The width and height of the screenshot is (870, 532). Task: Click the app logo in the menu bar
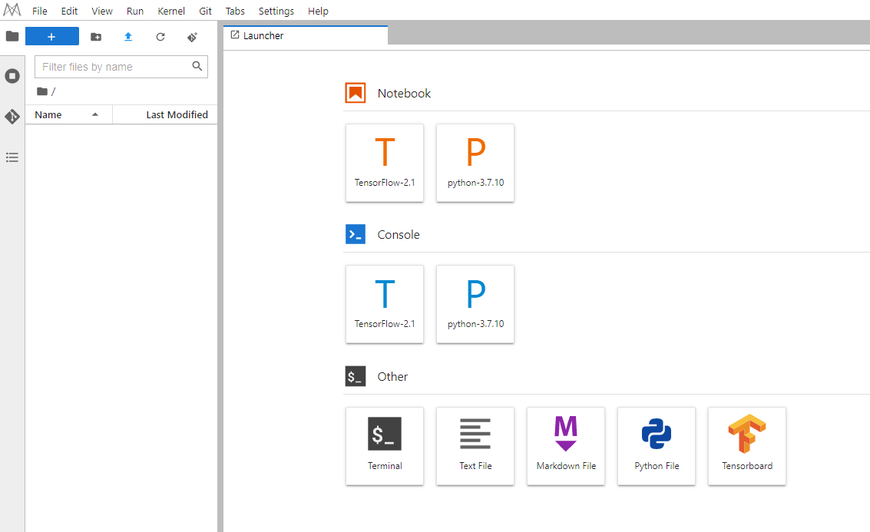coord(12,10)
